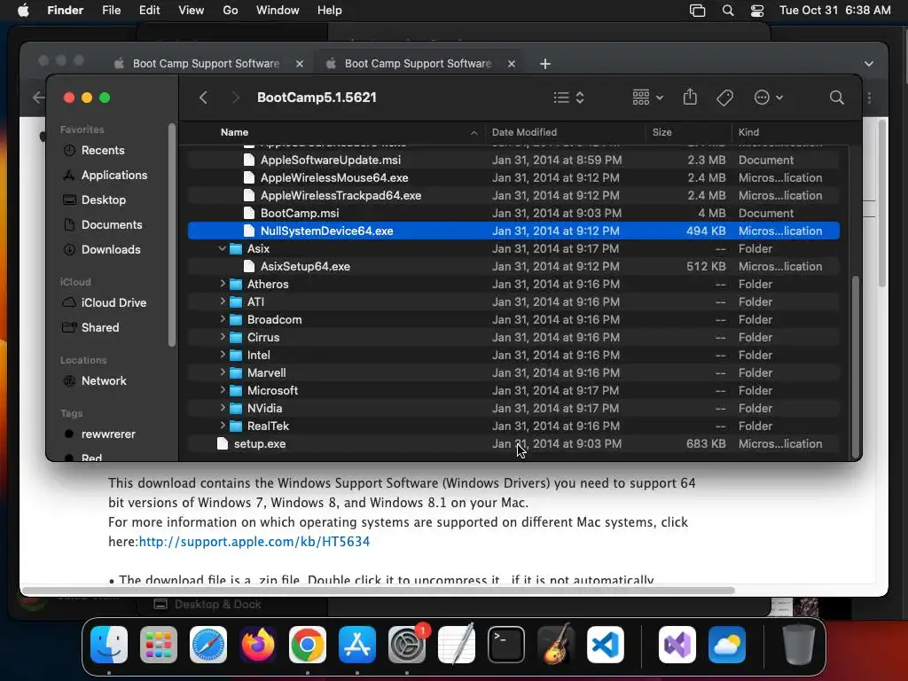This screenshot has width=908, height=681.
Task: Click the Share icon in Finder toolbar
Action: click(x=690, y=98)
